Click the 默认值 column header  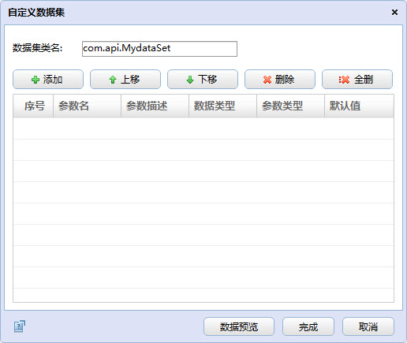pos(359,106)
